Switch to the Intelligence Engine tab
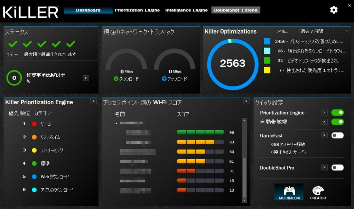This screenshot has height=209, width=354. [x=186, y=10]
